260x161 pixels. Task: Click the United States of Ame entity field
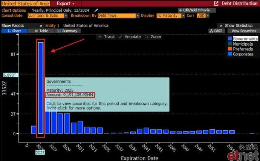(x=26, y=3)
